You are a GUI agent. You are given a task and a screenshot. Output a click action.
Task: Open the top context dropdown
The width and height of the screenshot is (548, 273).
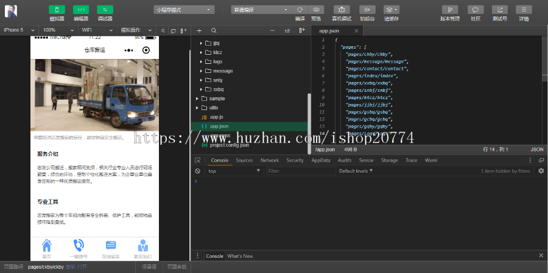click(234, 171)
